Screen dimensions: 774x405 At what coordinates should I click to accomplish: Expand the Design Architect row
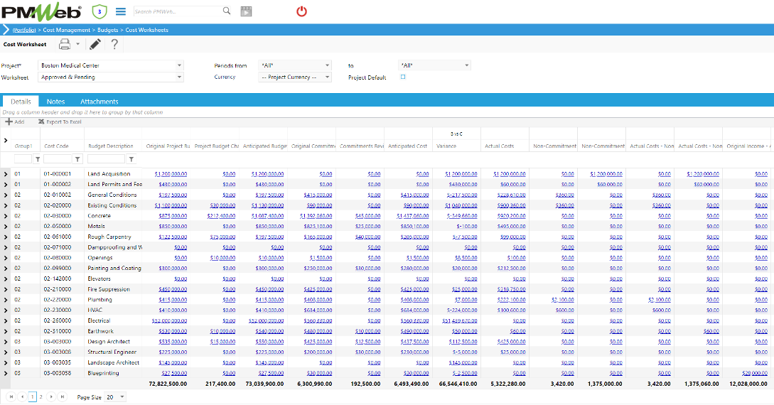6,342
